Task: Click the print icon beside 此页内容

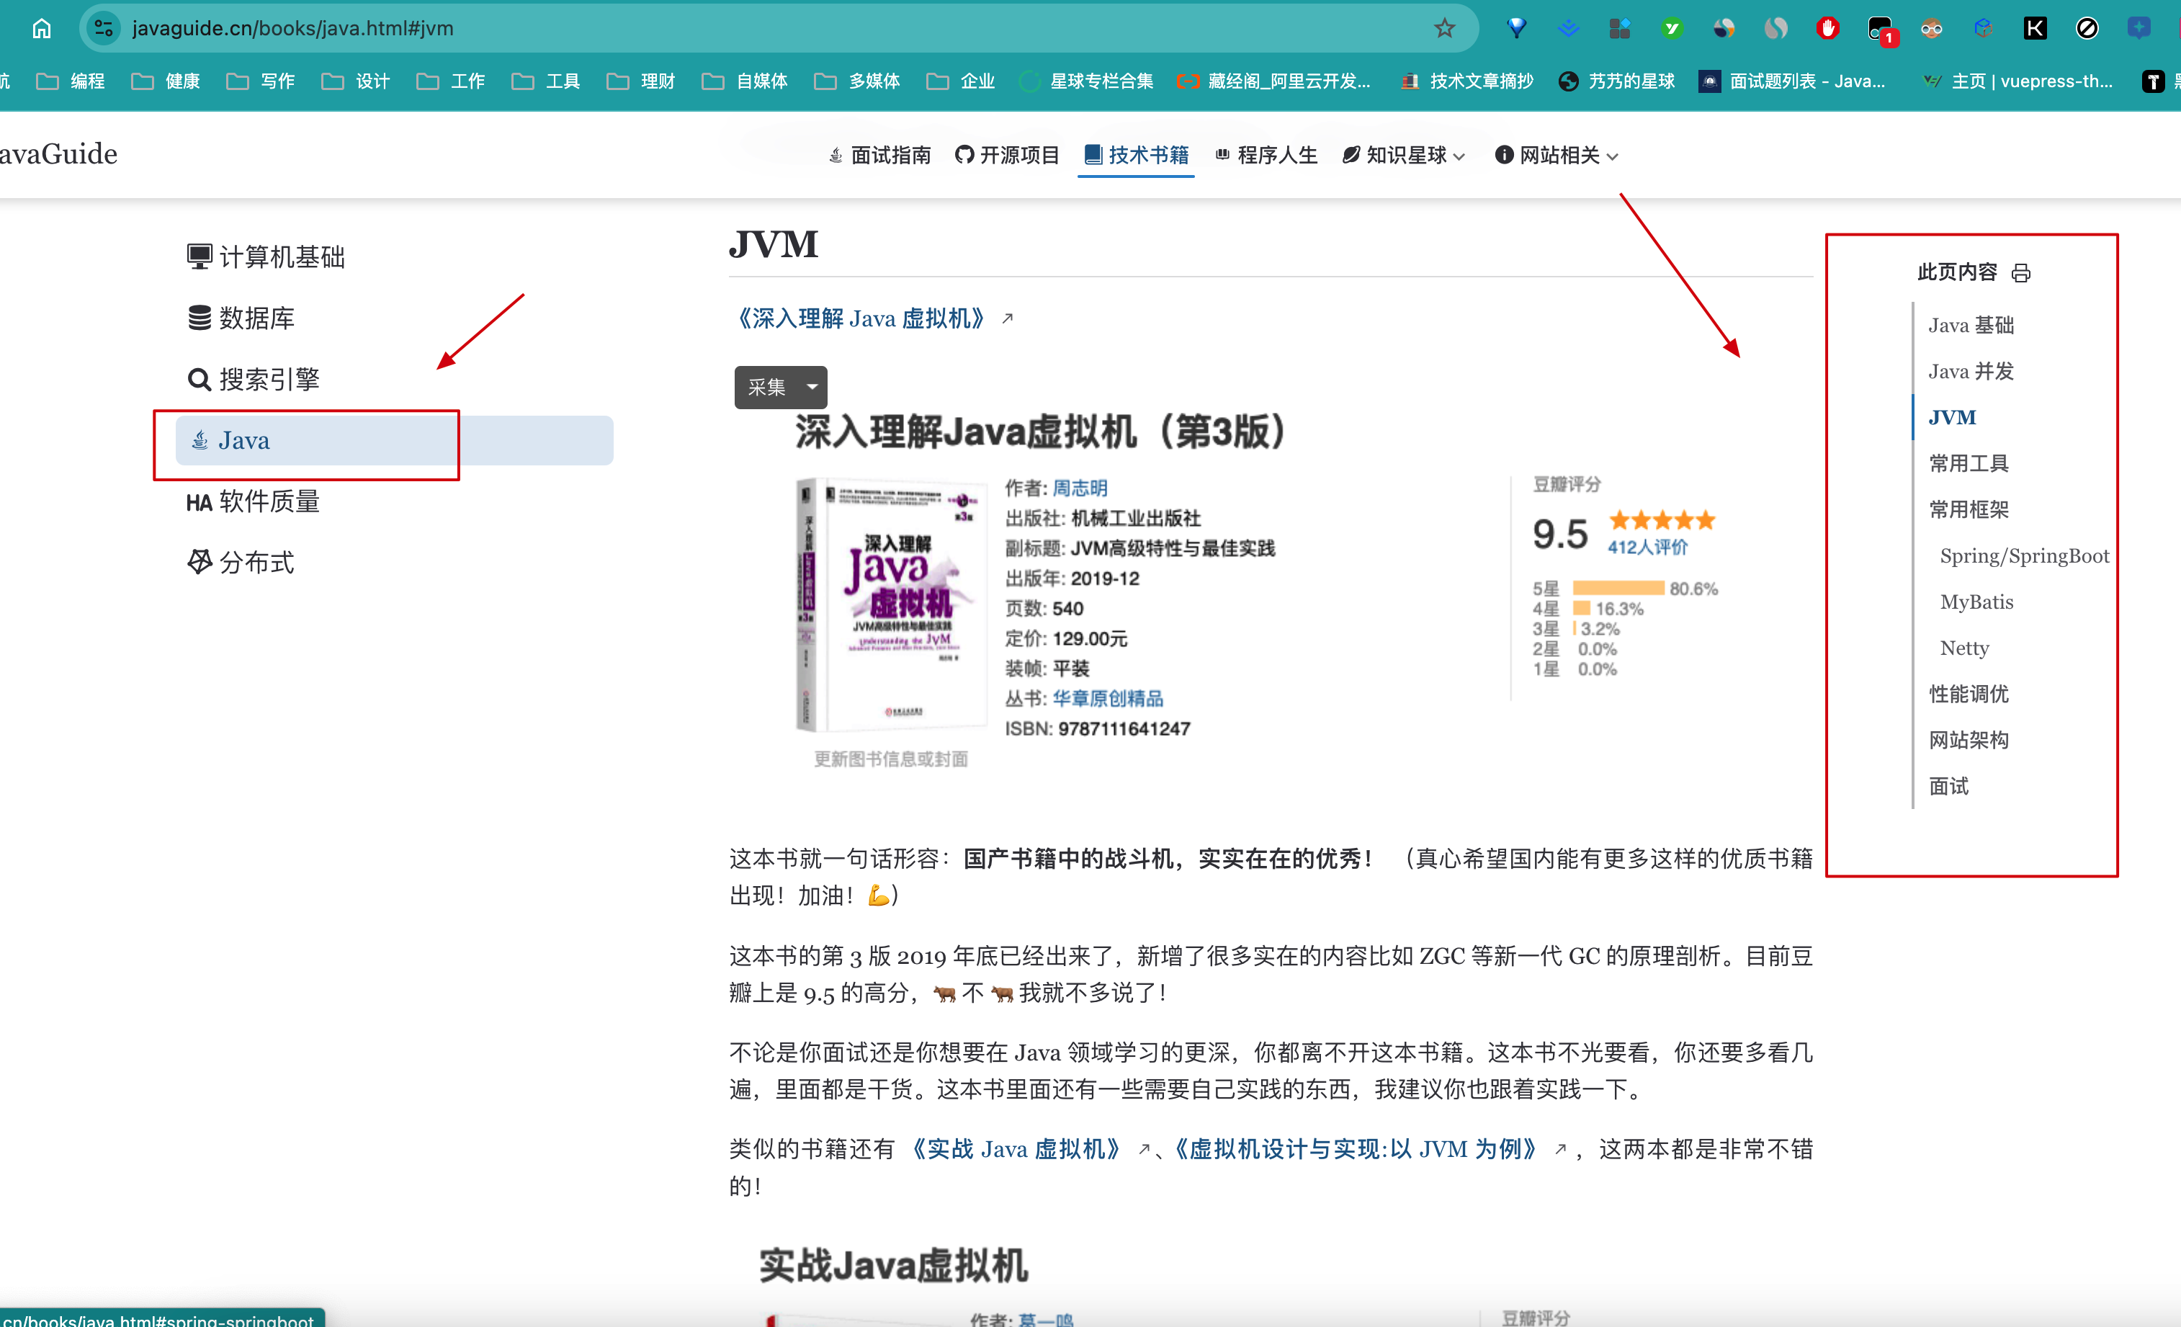Action: click(x=2021, y=272)
